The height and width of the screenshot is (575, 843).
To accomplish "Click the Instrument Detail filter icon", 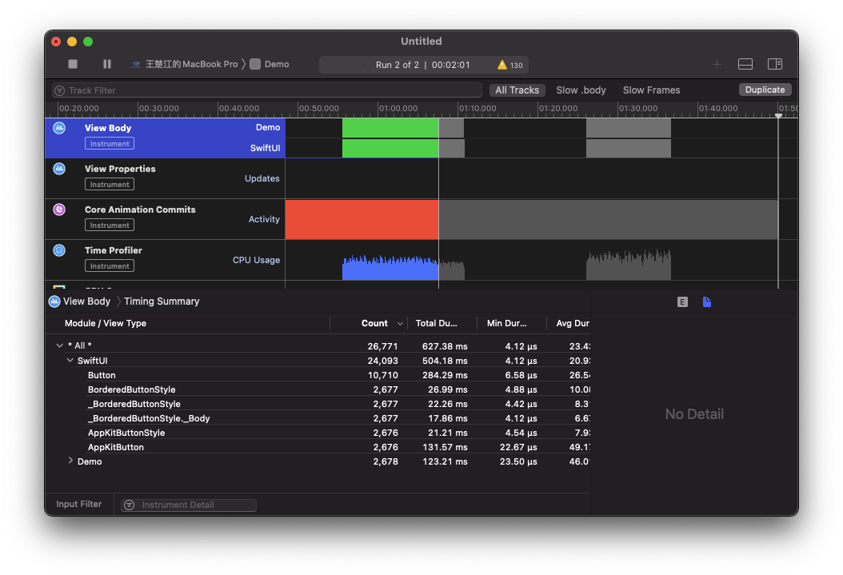I will pyautogui.click(x=130, y=505).
